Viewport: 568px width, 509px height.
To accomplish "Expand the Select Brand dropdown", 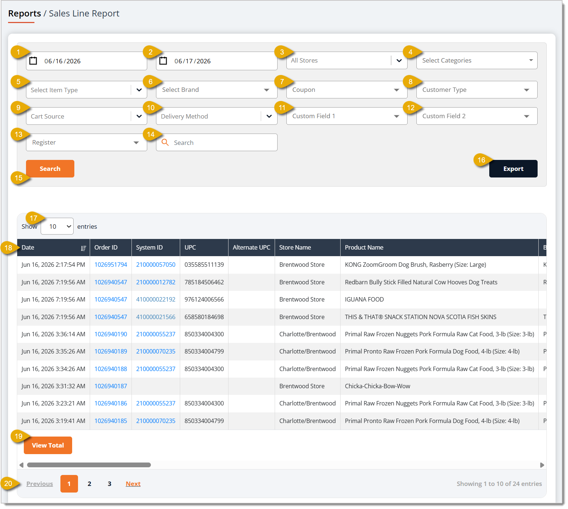I will [x=216, y=90].
